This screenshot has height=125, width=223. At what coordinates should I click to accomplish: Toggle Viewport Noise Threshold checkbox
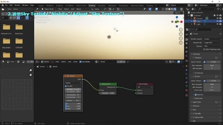click(x=205, y=62)
